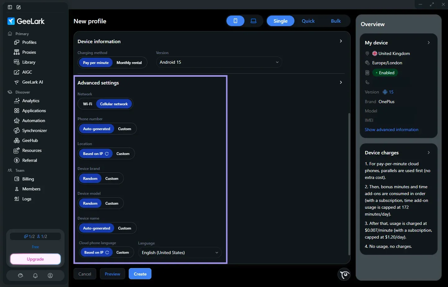The image size is (448, 287).
Task: Click the Free plan label
Action: [35, 247]
